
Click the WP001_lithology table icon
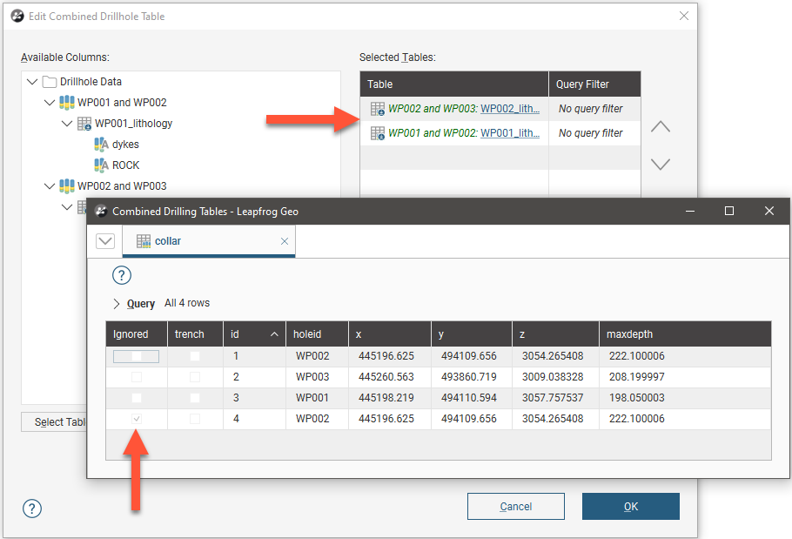pos(84,124)
